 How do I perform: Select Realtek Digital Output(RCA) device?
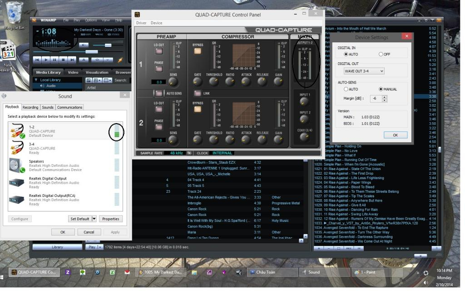click(x=65, y=200)
